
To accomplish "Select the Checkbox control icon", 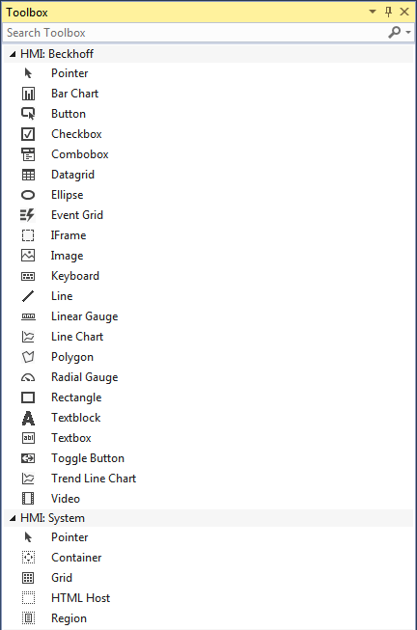I will tap(28, 134).
